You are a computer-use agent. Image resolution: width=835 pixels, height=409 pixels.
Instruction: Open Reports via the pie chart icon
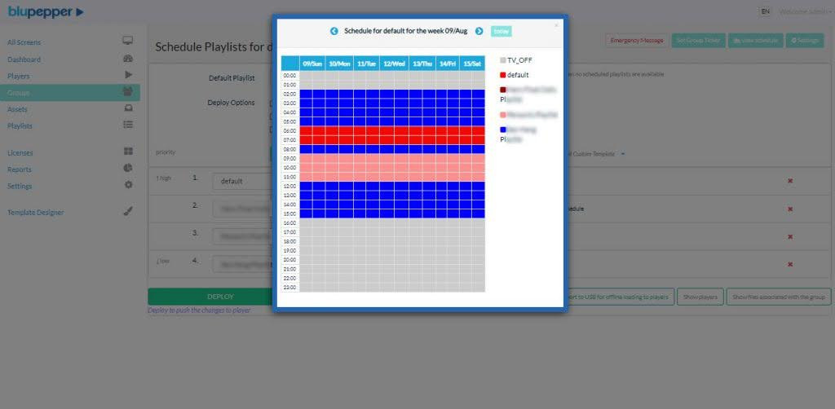pos(128,169)
